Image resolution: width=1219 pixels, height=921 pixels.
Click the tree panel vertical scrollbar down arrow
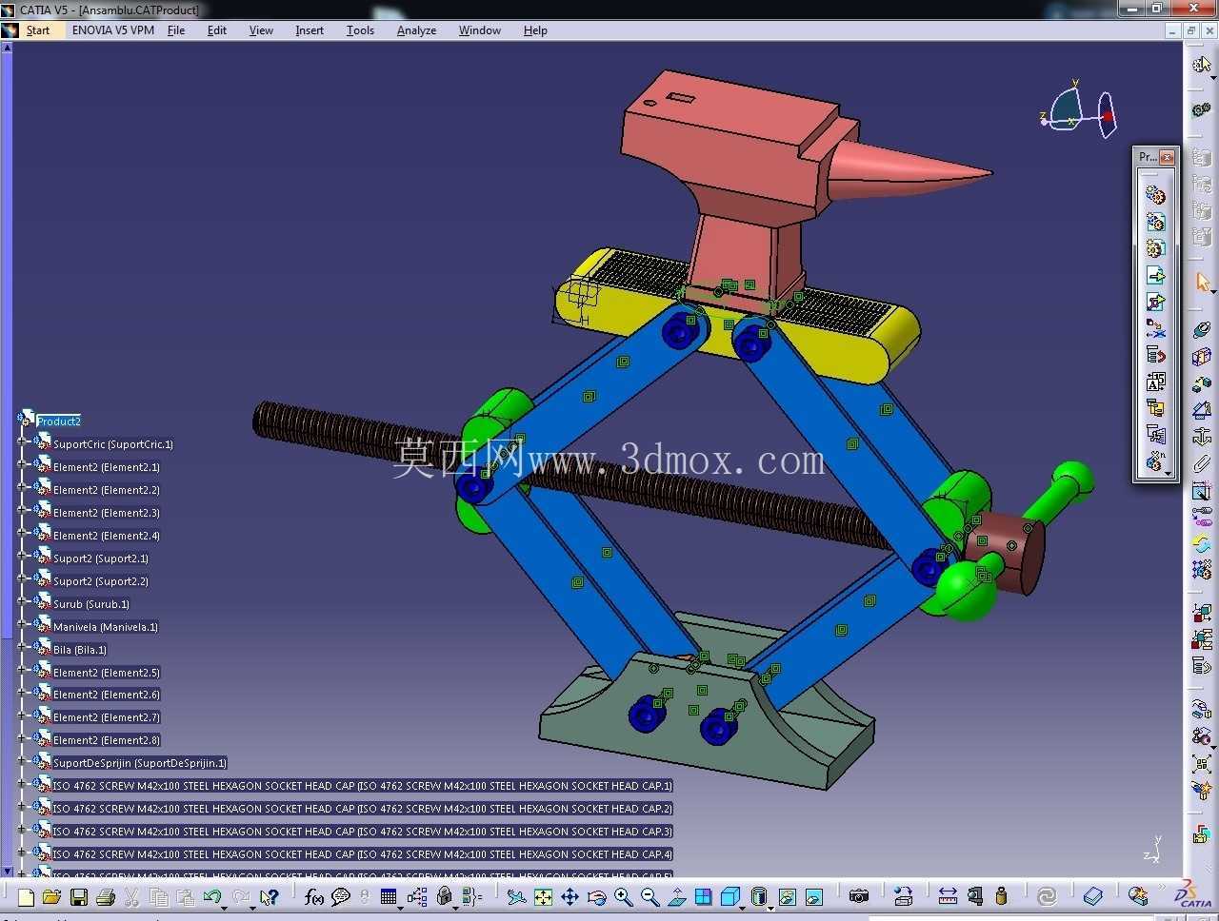(7, 871)
